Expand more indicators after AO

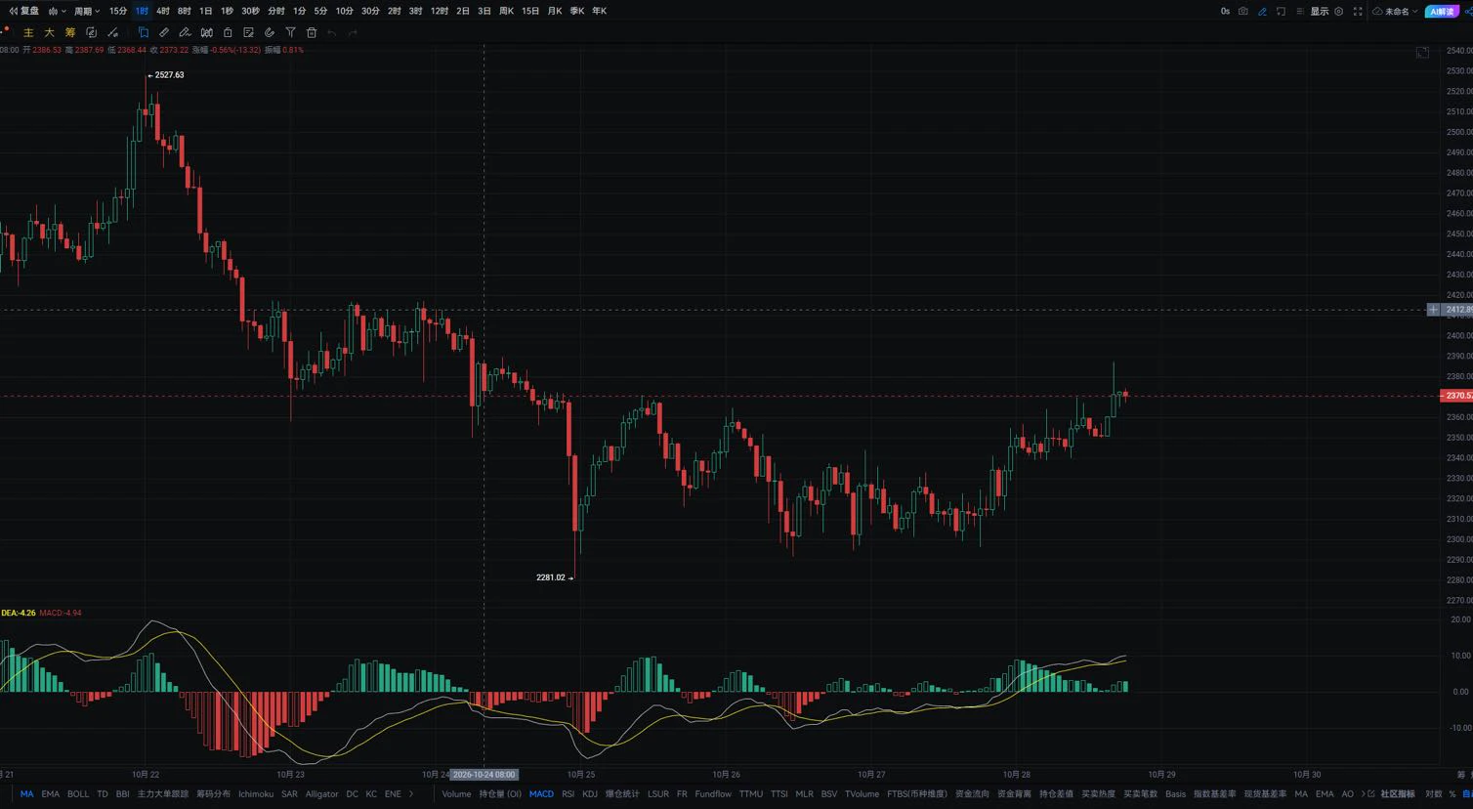[1363, 794]
